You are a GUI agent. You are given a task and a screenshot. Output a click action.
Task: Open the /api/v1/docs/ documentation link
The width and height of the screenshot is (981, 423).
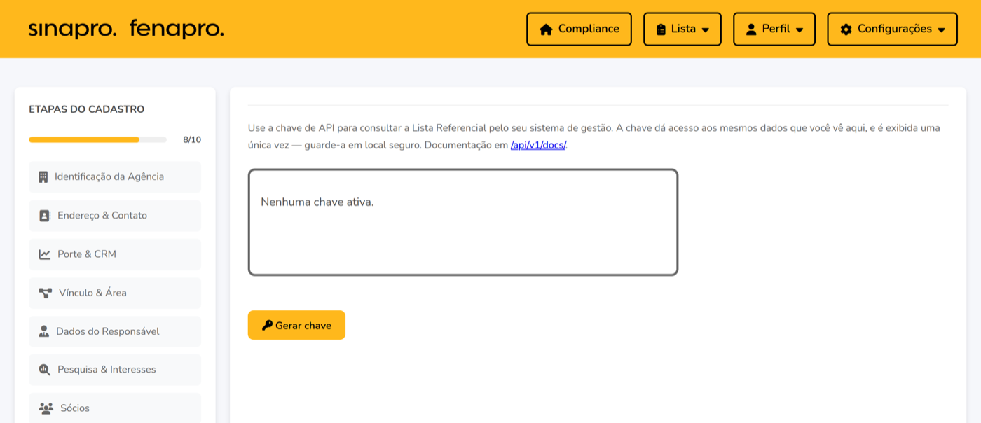538,145
